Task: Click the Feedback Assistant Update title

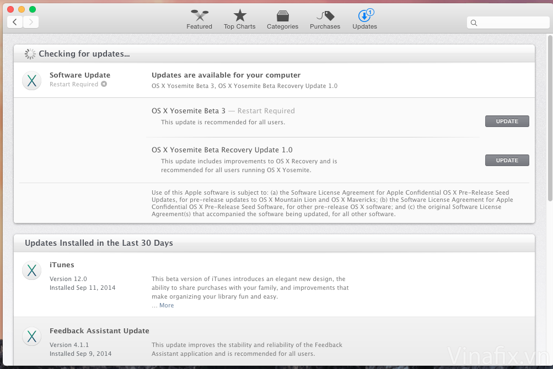Action: 99,331
